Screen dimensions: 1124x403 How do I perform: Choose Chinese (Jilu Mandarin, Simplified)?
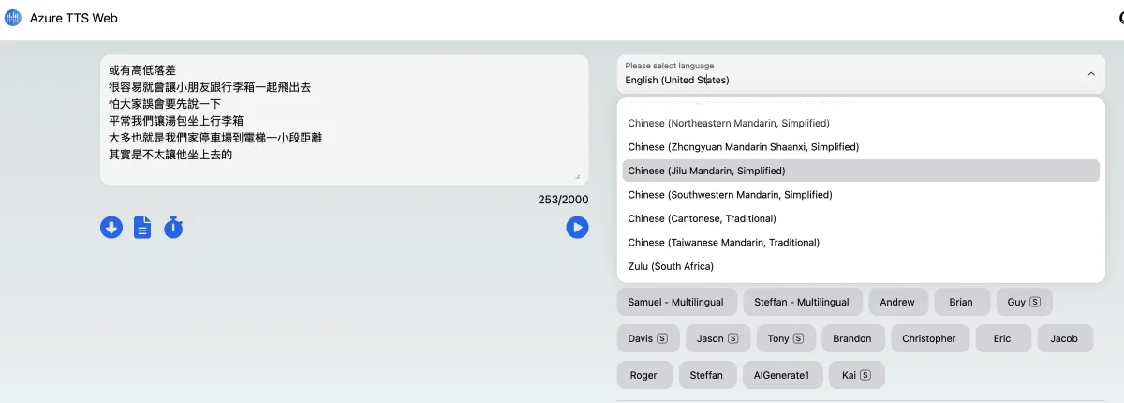pos(706,171)
